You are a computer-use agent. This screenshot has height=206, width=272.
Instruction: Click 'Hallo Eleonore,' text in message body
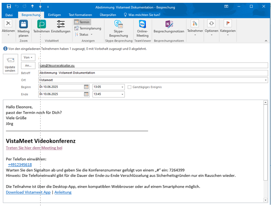point(19,107)
